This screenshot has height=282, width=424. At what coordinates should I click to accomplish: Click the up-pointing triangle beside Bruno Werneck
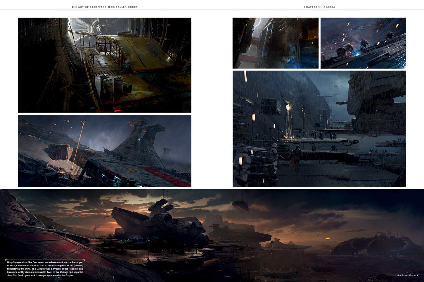tap(400, 275)
